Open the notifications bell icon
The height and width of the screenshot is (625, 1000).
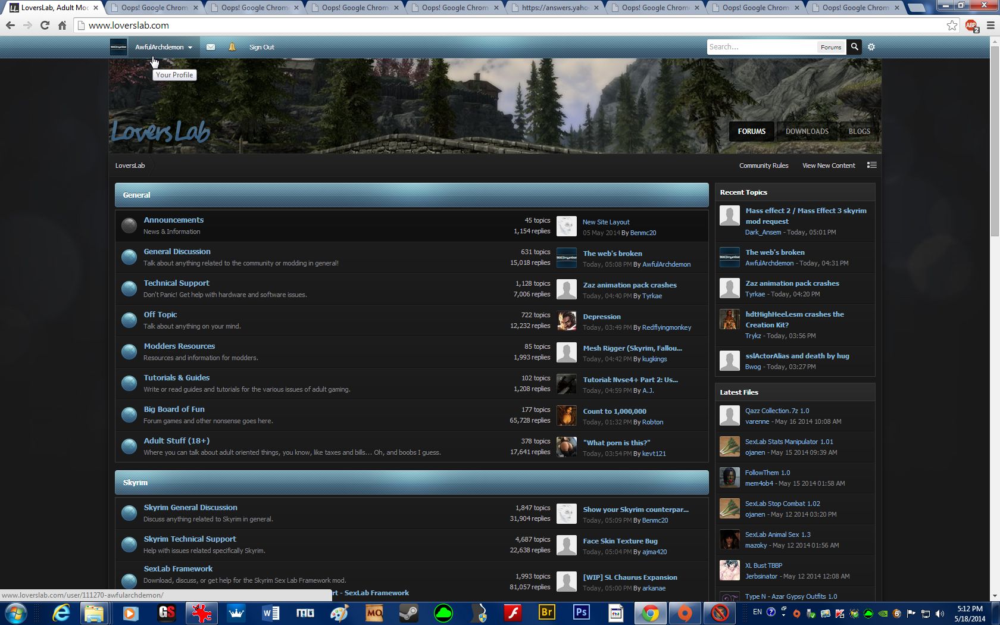click(232, 47)
